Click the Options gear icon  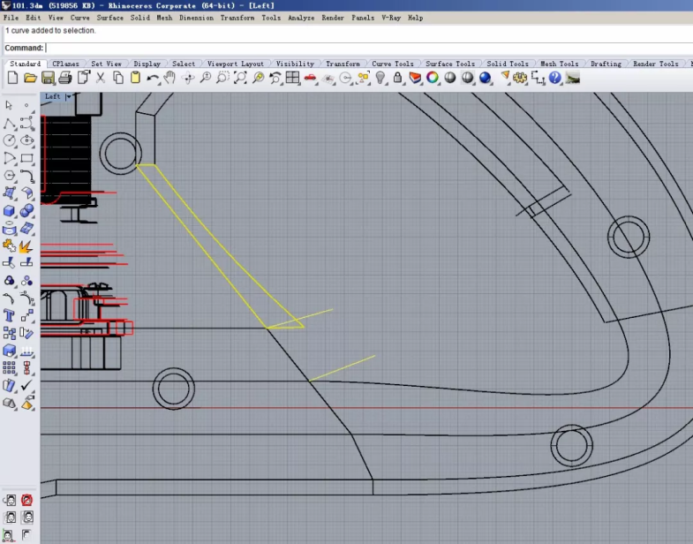point(520,79)
